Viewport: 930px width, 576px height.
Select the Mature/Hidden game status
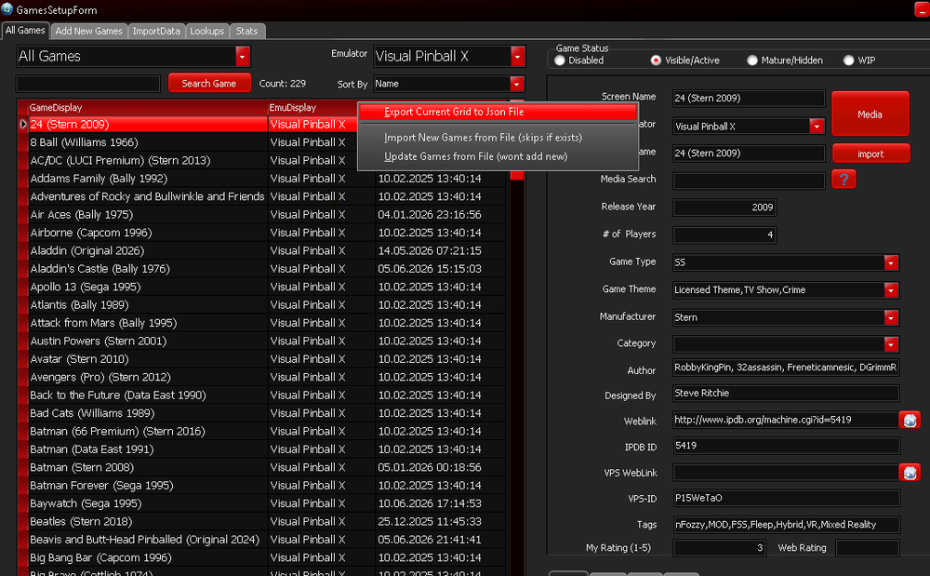click(752, 60)
